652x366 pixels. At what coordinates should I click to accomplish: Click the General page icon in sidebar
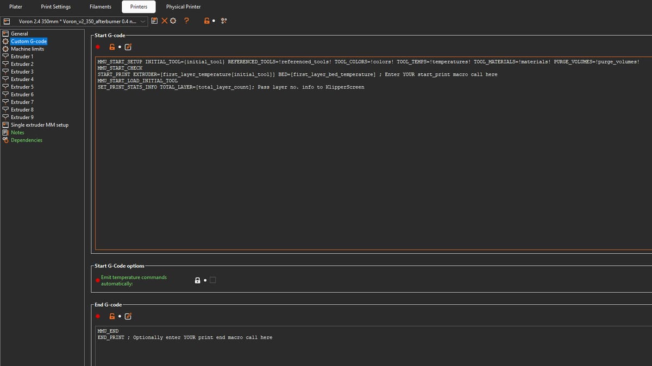pos(5,34)
